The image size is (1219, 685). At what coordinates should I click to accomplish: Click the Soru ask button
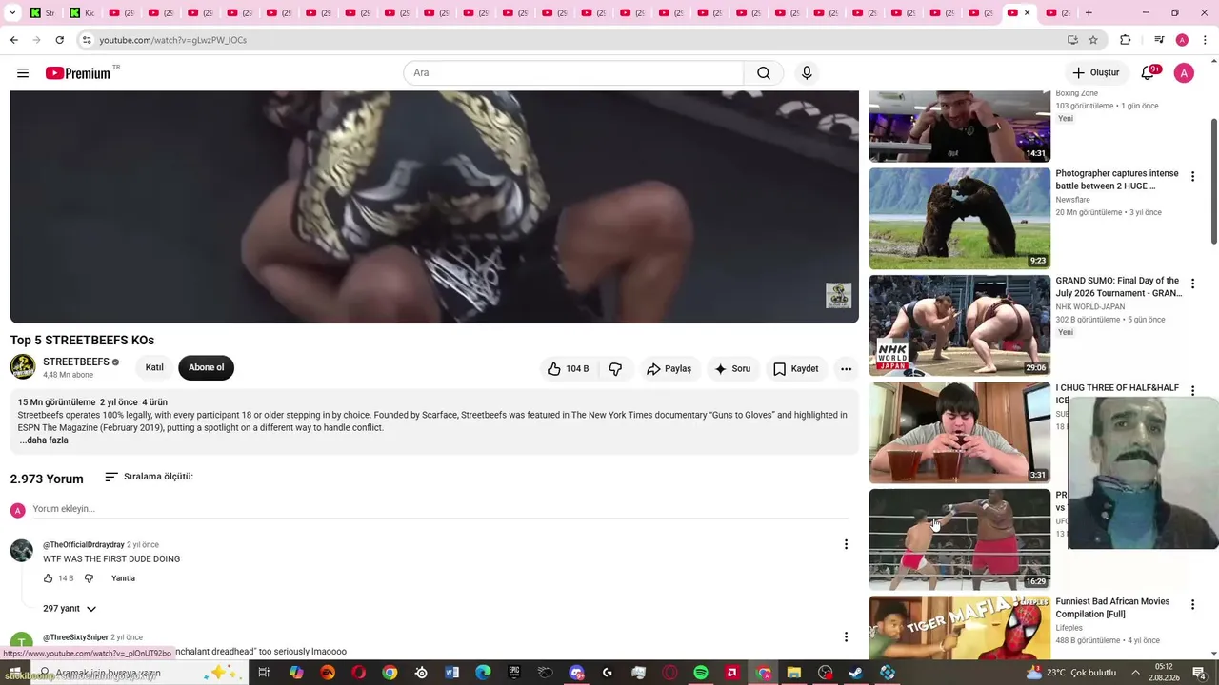pos(732,369)
